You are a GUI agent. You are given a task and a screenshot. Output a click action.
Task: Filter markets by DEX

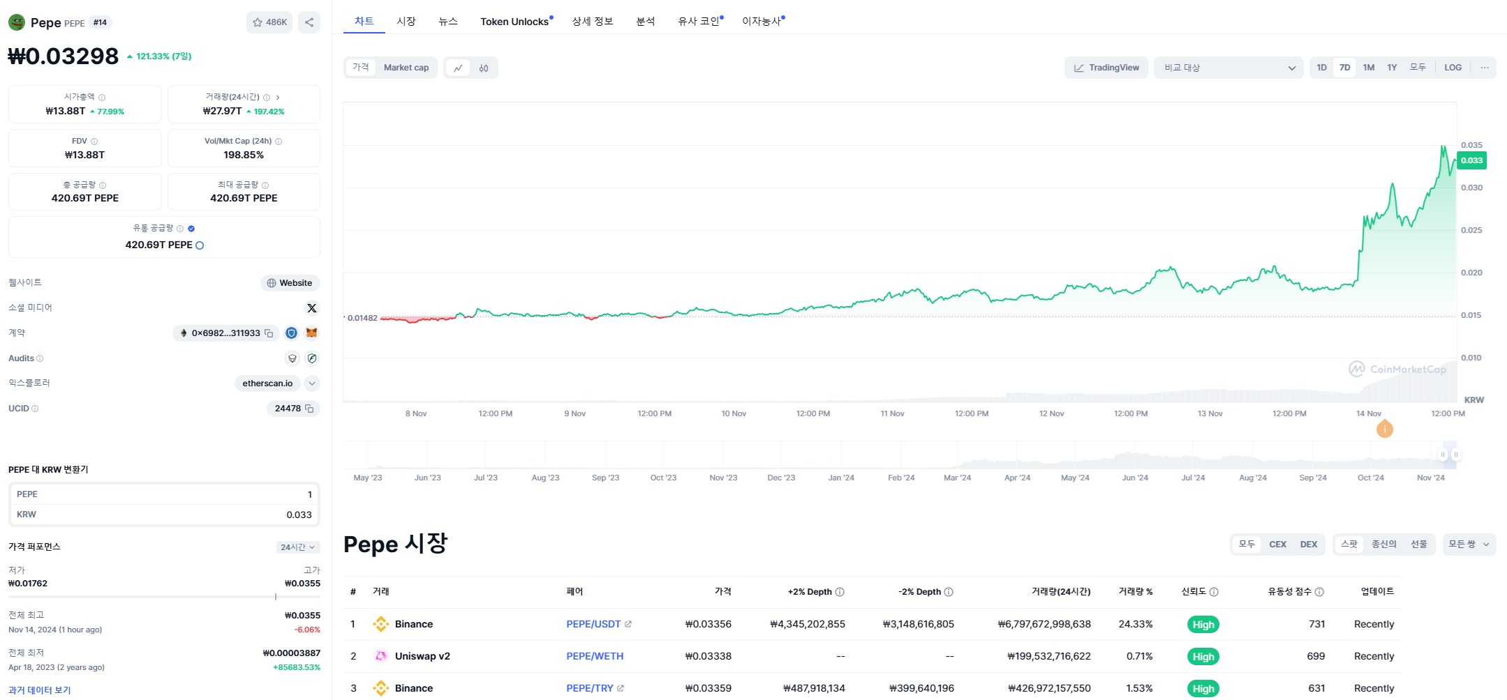(x=1309, y=545)
